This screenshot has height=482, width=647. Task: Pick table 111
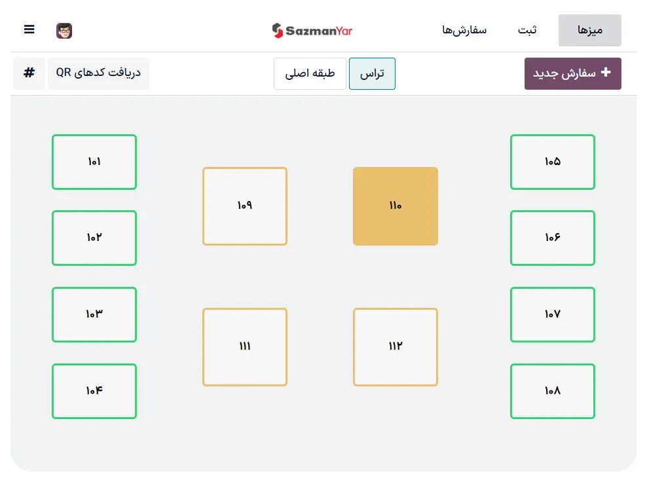tap(244, 346)
